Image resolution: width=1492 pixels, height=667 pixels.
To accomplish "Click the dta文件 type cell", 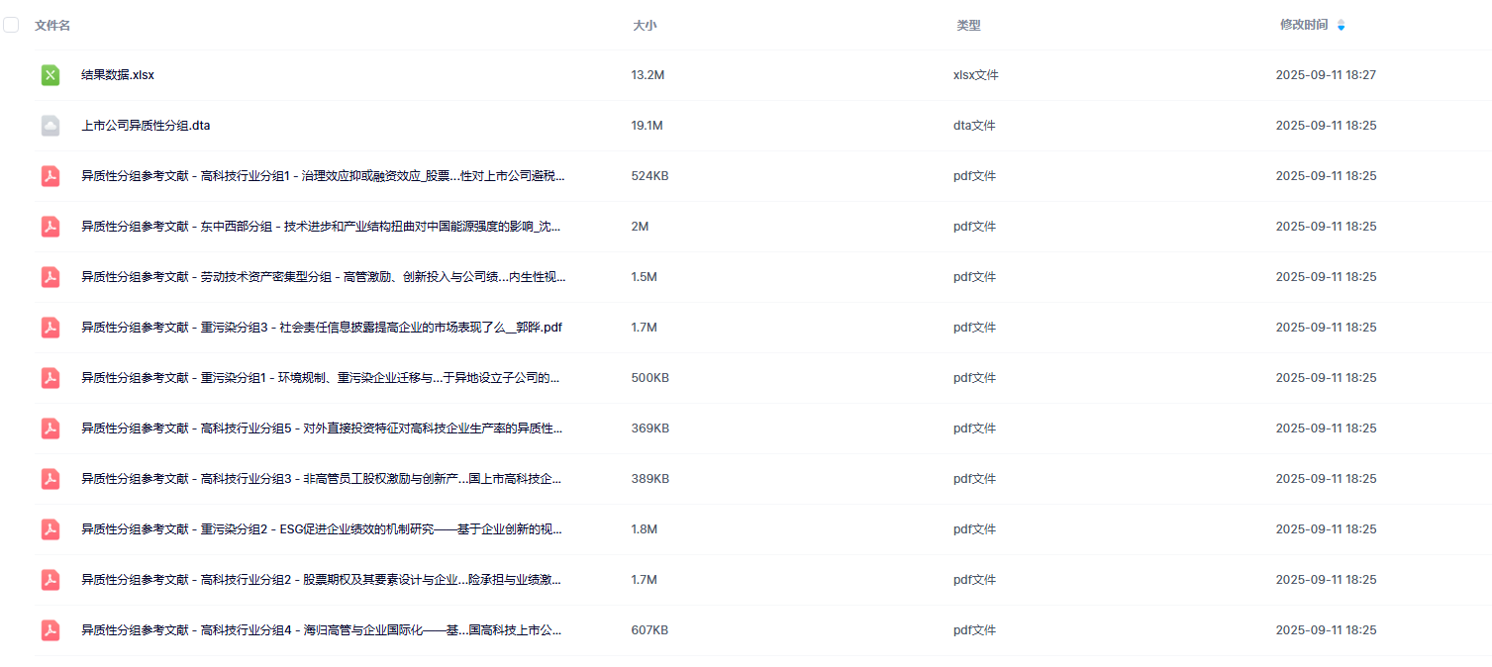I will coord(975,126).
